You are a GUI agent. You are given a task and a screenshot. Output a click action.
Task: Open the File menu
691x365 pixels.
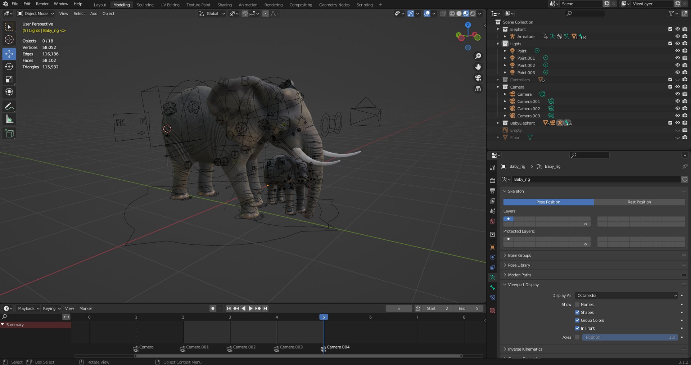15,4
